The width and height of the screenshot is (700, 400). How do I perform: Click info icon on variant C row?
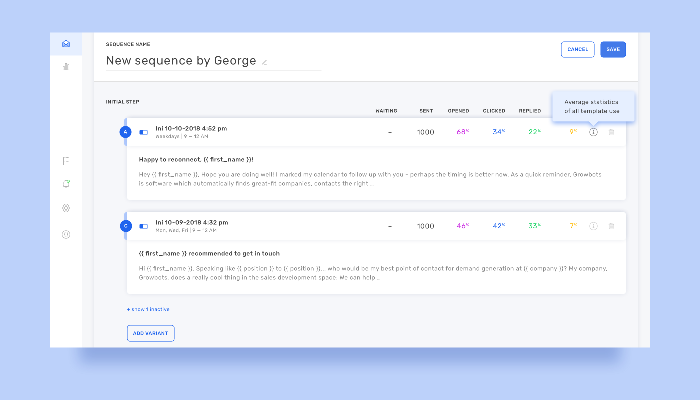coord(593,226)
